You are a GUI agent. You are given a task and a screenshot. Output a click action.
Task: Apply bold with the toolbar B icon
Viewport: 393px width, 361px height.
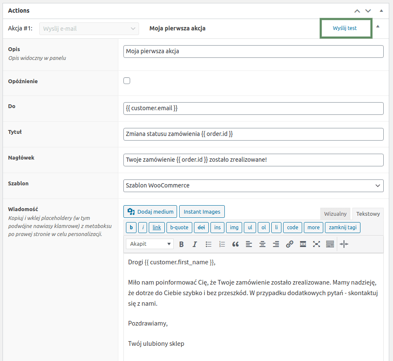181,244
